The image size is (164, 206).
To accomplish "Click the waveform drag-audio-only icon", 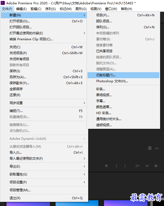I will click(157, 148).
